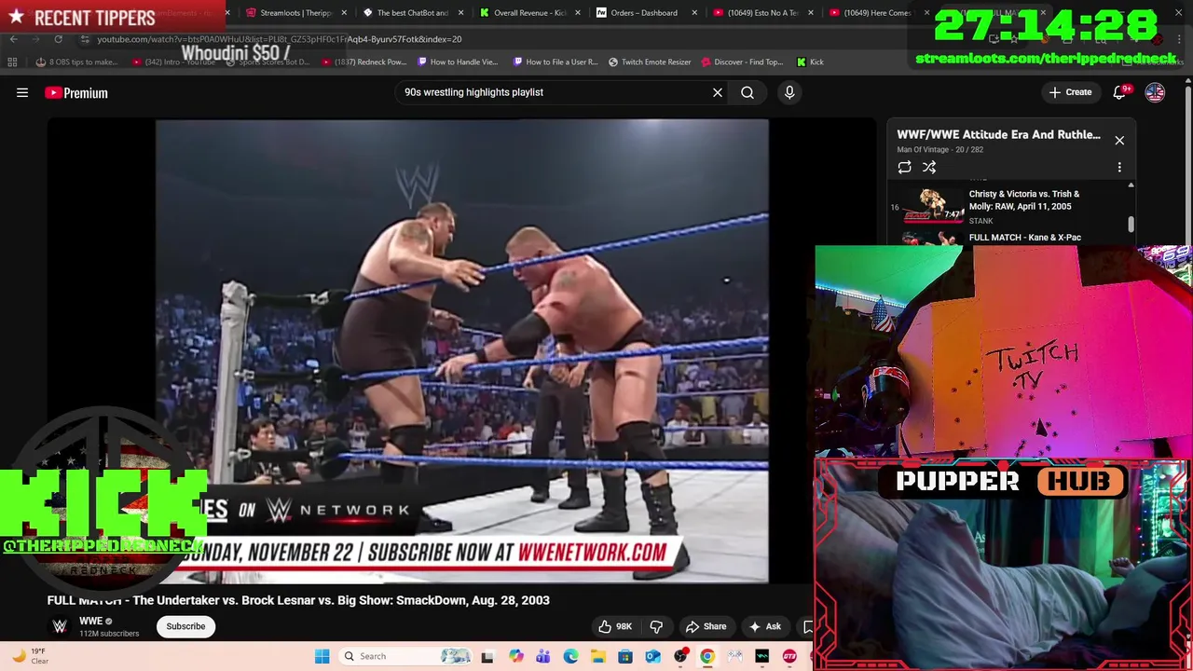Open the account avatar menu
Viewport: 1193px width, 671px height.
1155,92
